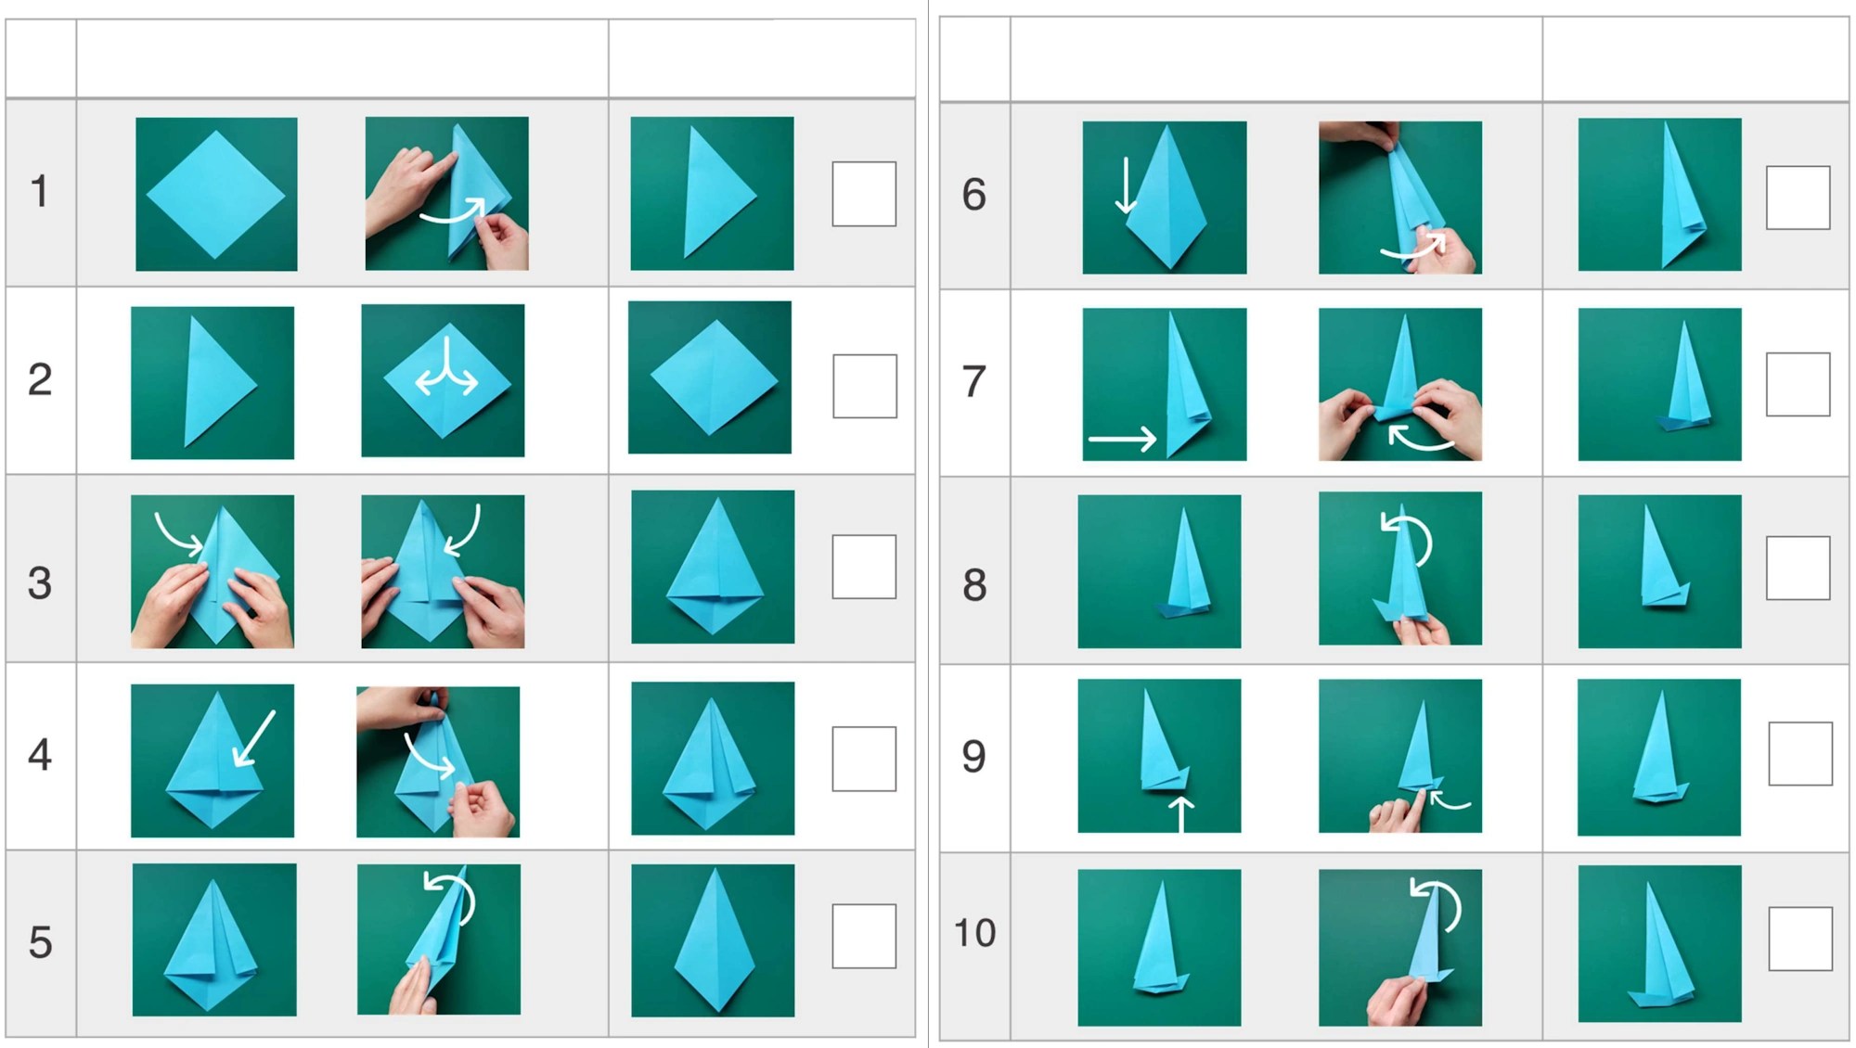Tick the checkbox in row 3
The height and width of the screenshot is (1048, 1856).
pyautogui.click(x=864, y=567)
